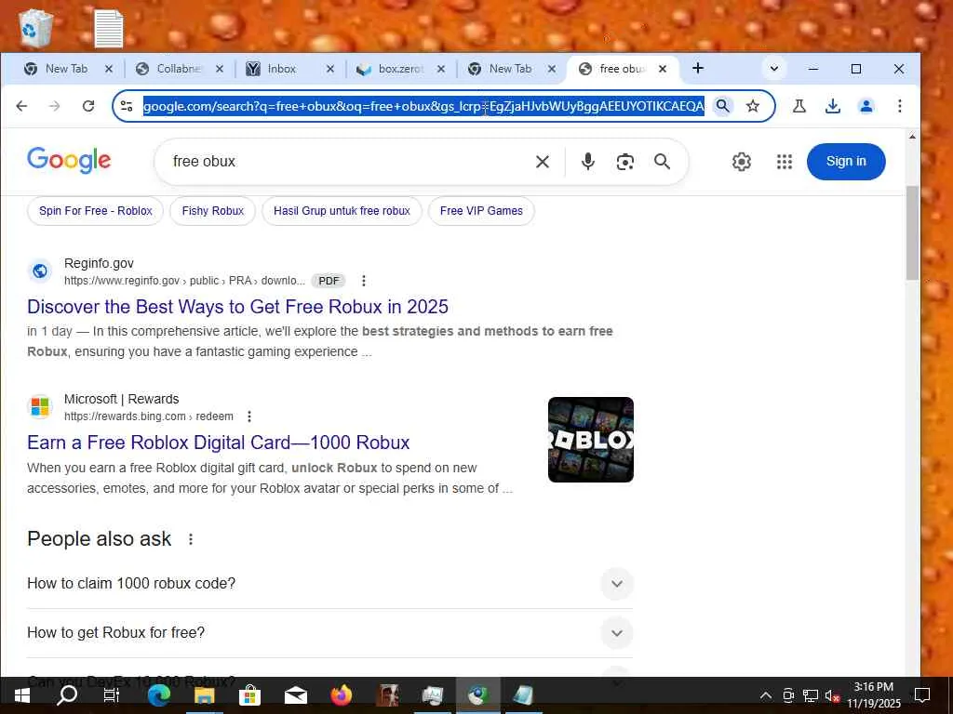Viewport: 953px width, 714px height.
Task: Click the scrollbar up arrow
Action: (x=912, y=137)
